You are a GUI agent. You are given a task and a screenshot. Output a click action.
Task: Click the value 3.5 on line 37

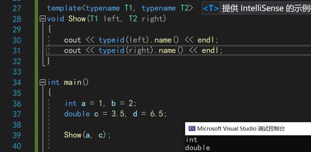(117, 114)
